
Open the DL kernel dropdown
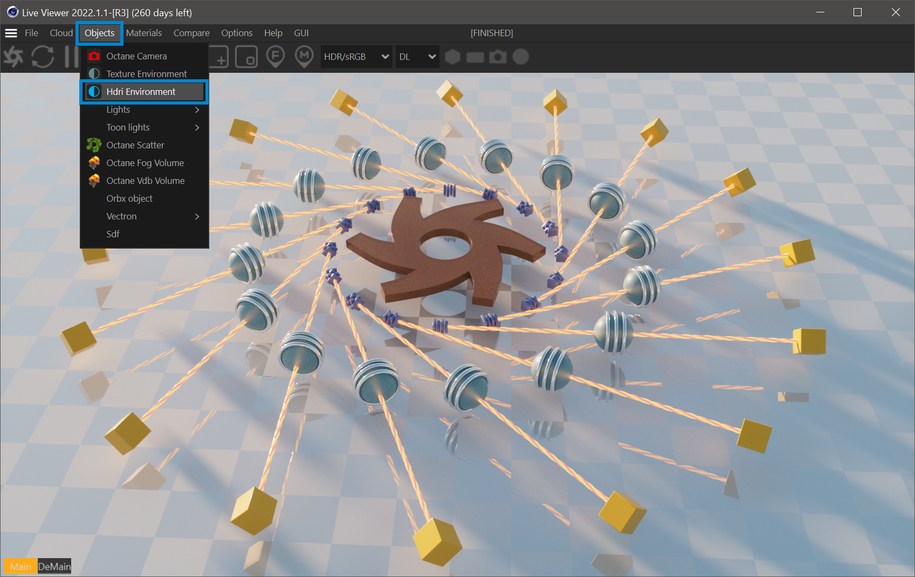[417, 57]
